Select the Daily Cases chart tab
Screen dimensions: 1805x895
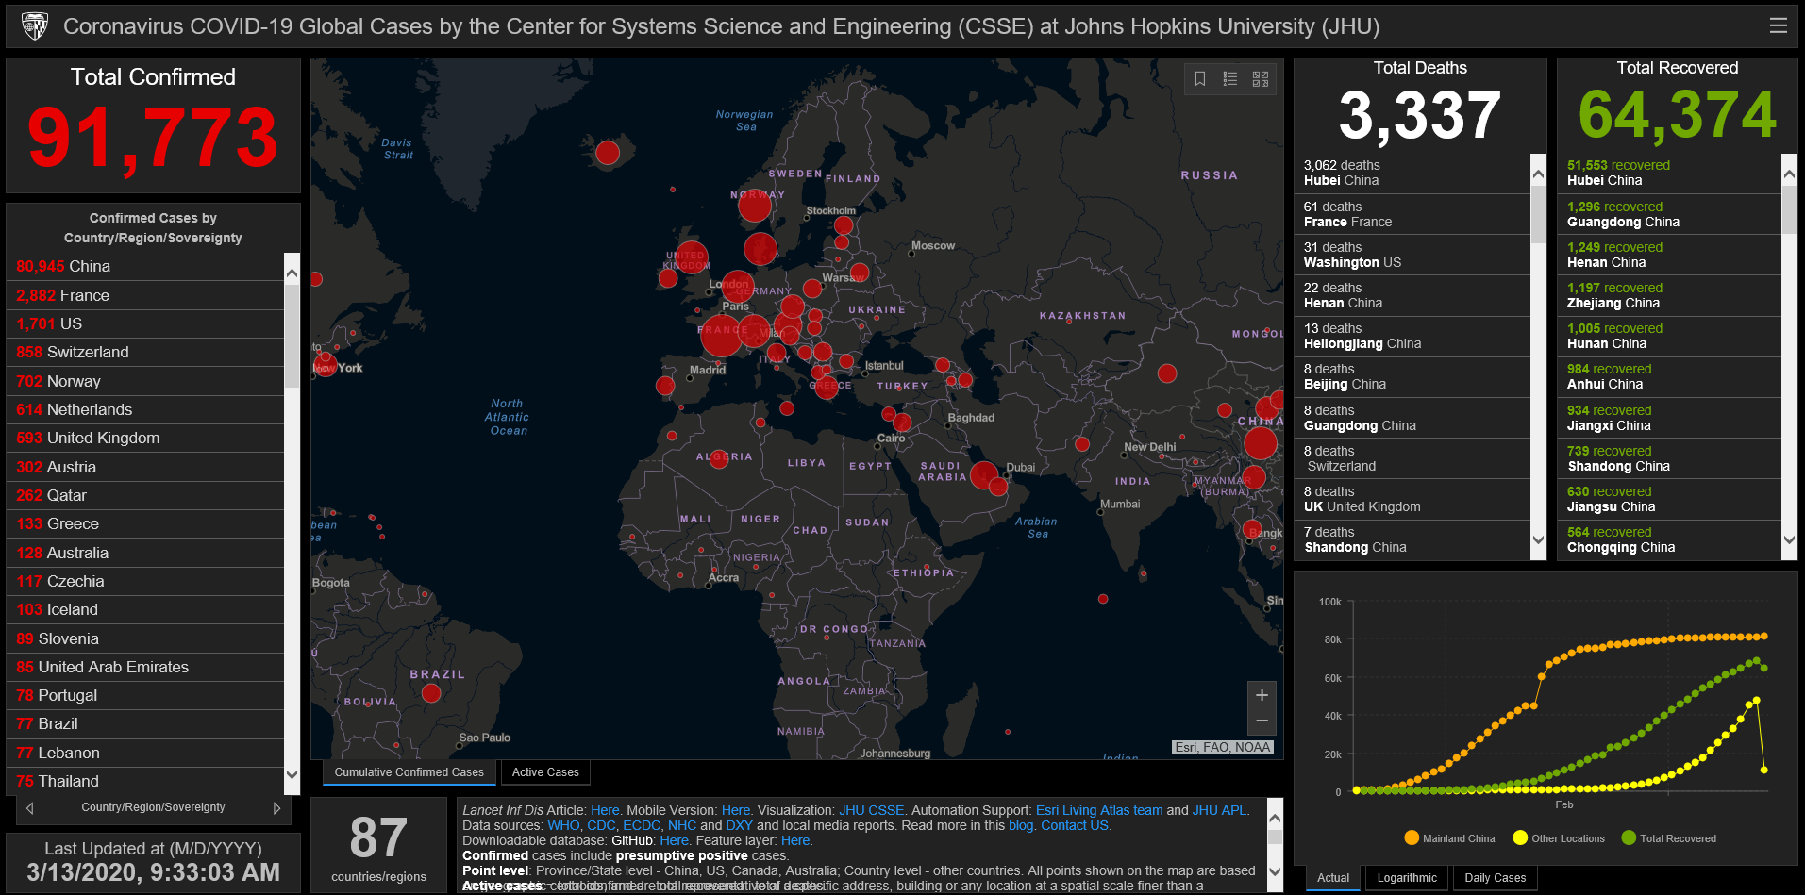(x=1495, y=878)
